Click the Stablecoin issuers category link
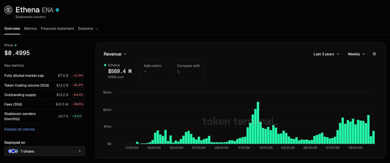The width and height of the screenshot is (390, 163). coord(30,17)
